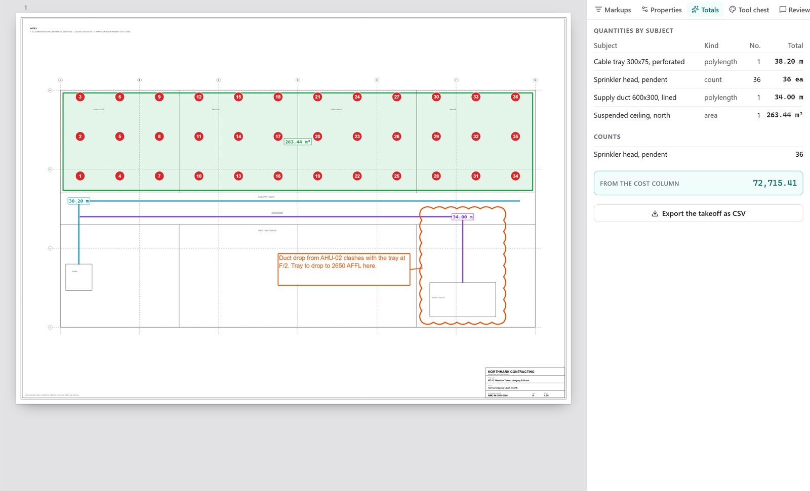This screenshot has width=810, height=491.
Task: Select sprinkler count marker 12
Action: click(199, 97)
